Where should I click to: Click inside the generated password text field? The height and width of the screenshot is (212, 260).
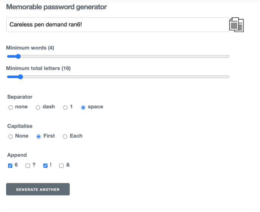tap(118, 24)
